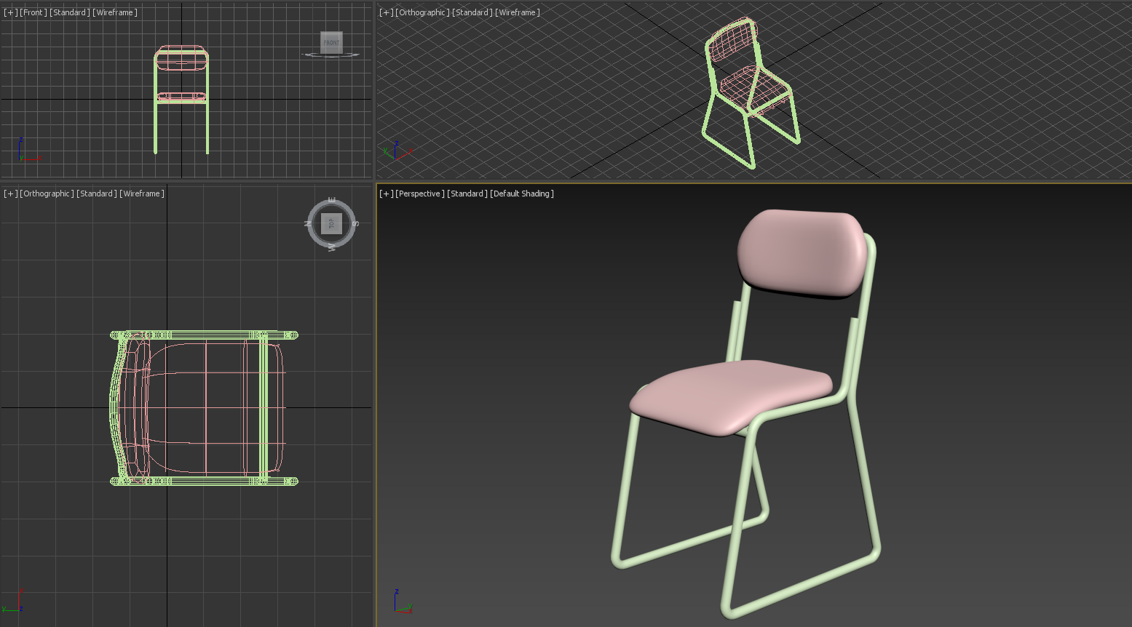Open the [+] menu in Perspective viewport
This screenshot has width=1132, height=627.
(x=387, y=193)
